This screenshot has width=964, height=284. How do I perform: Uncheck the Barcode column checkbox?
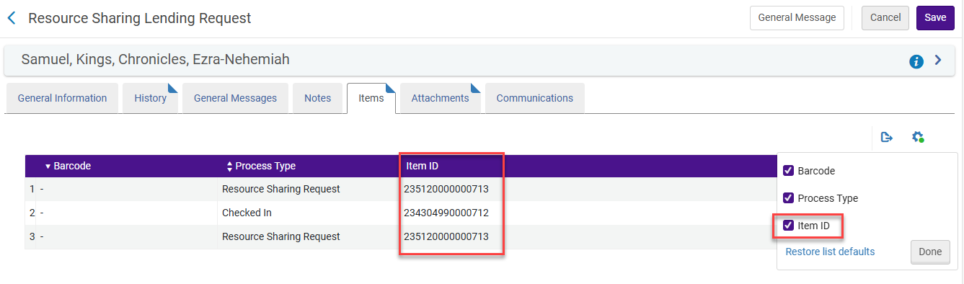coord(789,171)
